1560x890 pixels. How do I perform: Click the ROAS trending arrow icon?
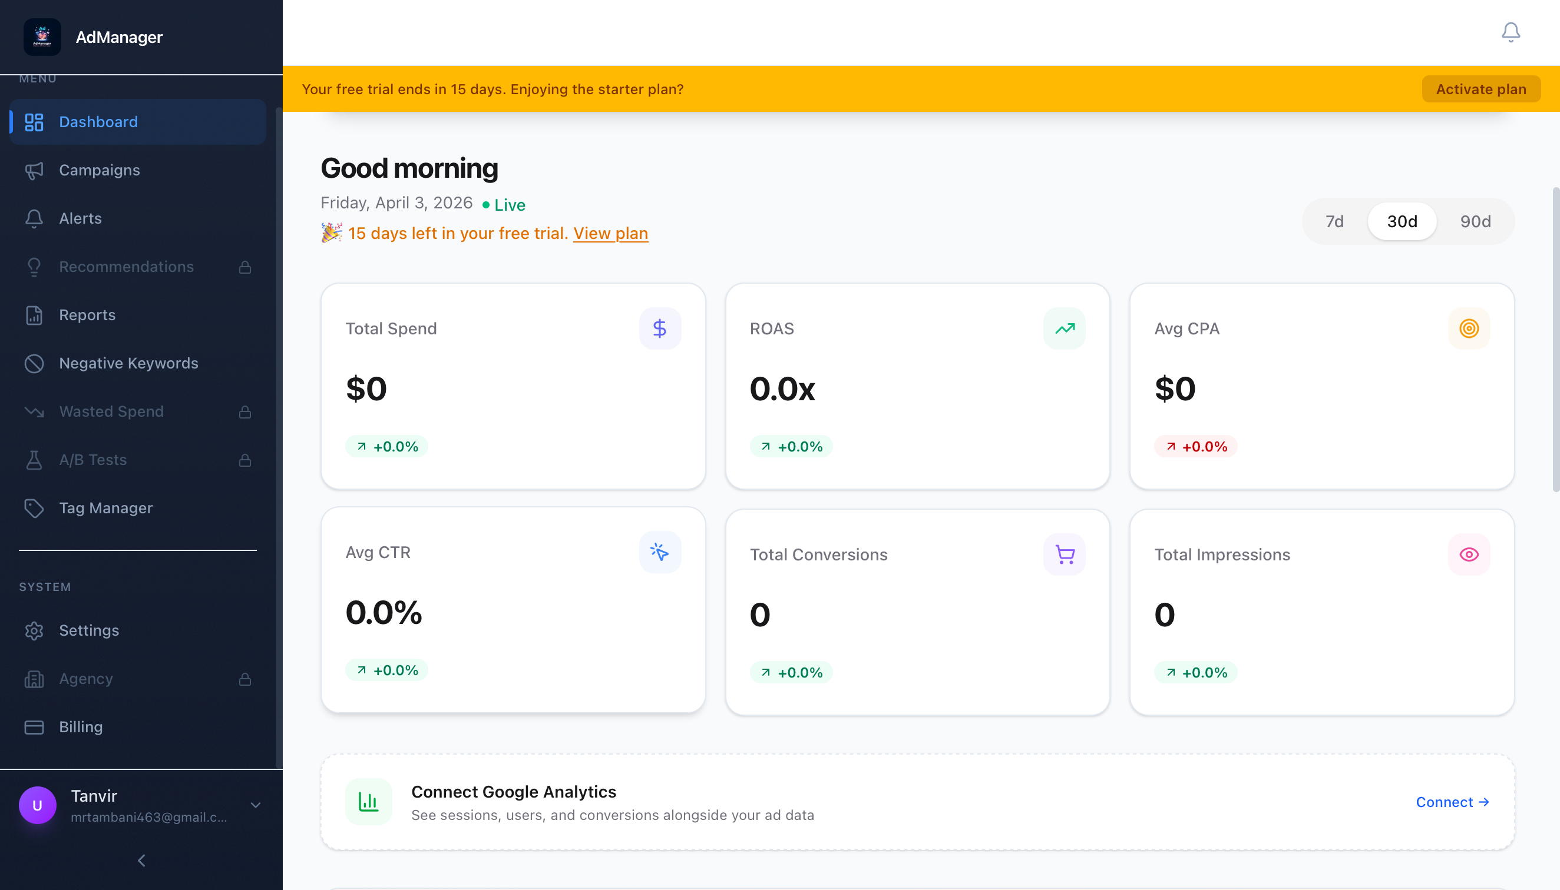pyautogui.click(x=1064, y=328)
